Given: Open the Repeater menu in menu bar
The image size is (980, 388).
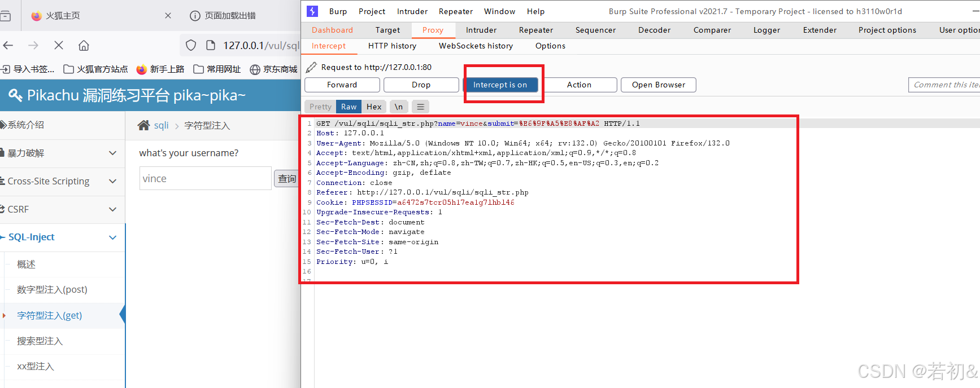Looking at the screenshot, I should (x=456, y=11).
